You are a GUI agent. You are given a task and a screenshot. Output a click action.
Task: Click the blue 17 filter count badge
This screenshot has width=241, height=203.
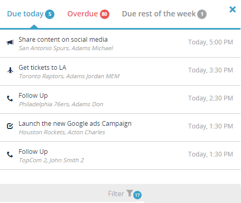(x=137, y=195)
